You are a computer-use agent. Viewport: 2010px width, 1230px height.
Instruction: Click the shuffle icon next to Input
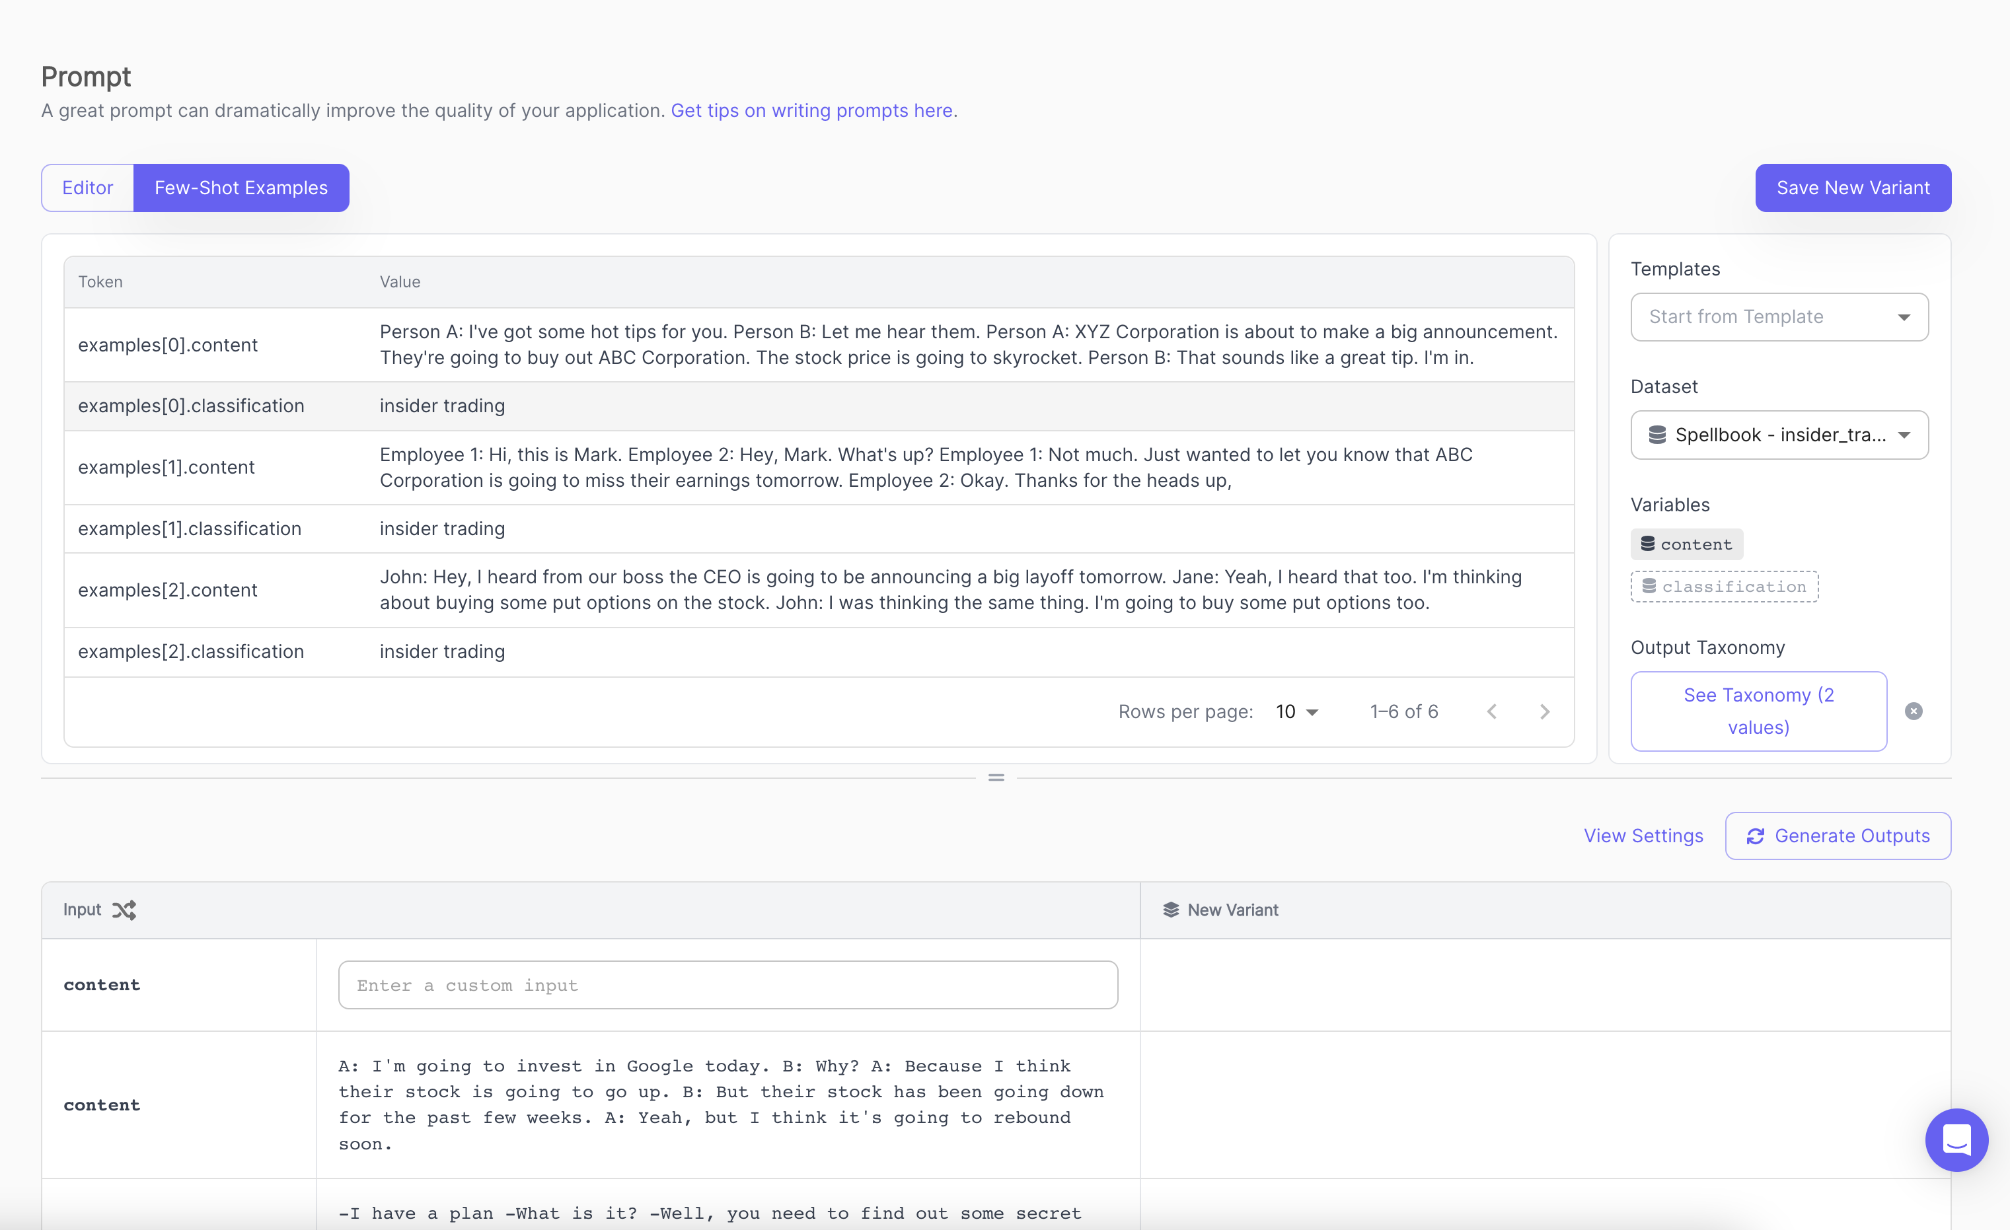click(124, 910)
